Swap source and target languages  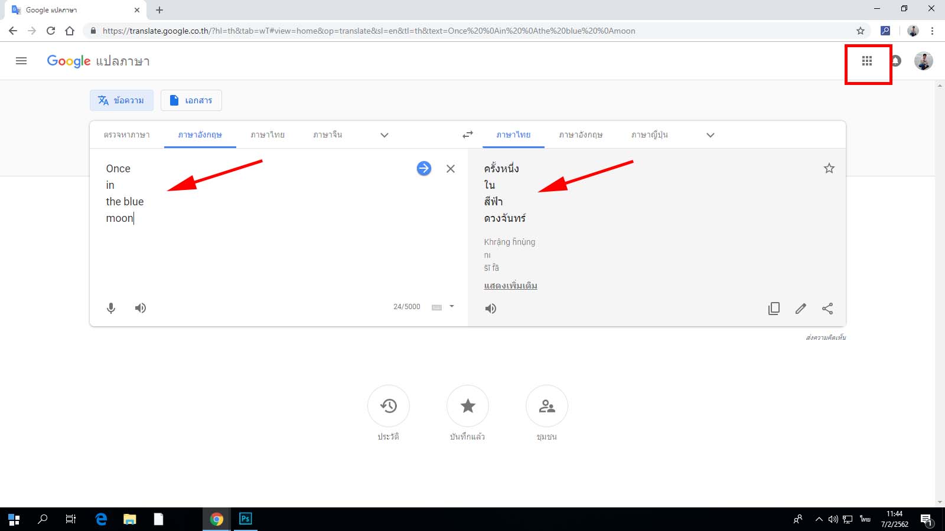[x=468, y=135]
